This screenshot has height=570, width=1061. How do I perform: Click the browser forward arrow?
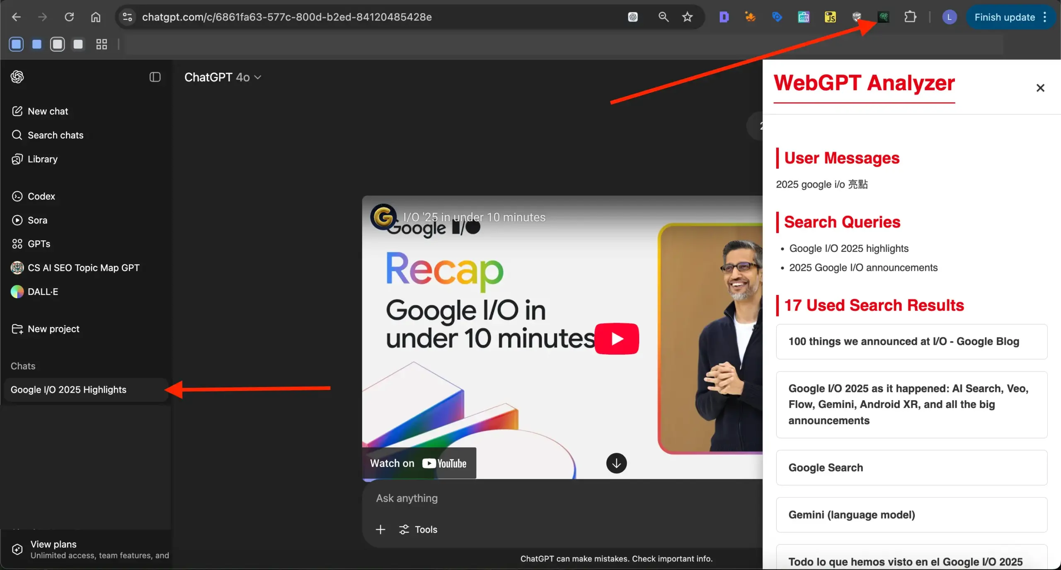(42, 17)
